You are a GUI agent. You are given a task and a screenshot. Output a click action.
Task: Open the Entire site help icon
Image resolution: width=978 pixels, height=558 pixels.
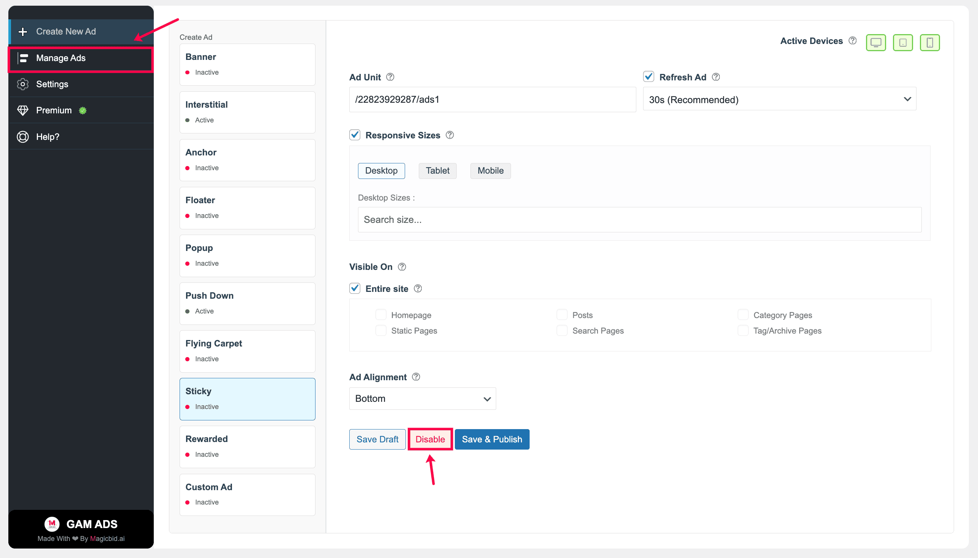coord(418,288)
